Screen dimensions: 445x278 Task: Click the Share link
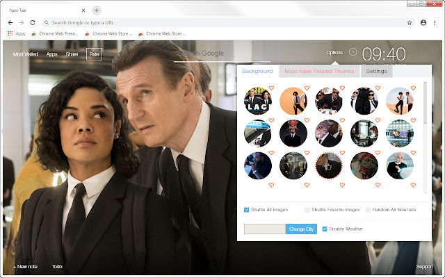click(72, 54)
